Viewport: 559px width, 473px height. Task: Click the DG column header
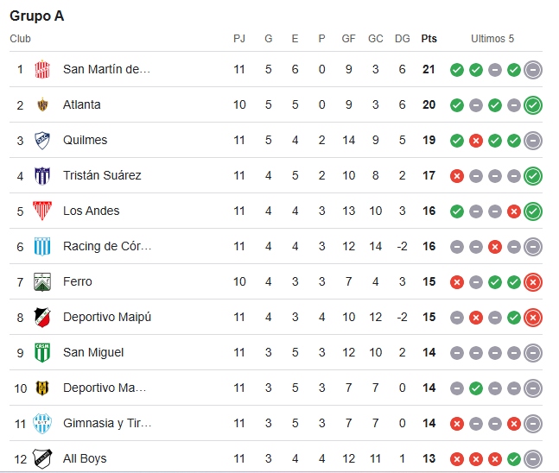pos(402,39)
